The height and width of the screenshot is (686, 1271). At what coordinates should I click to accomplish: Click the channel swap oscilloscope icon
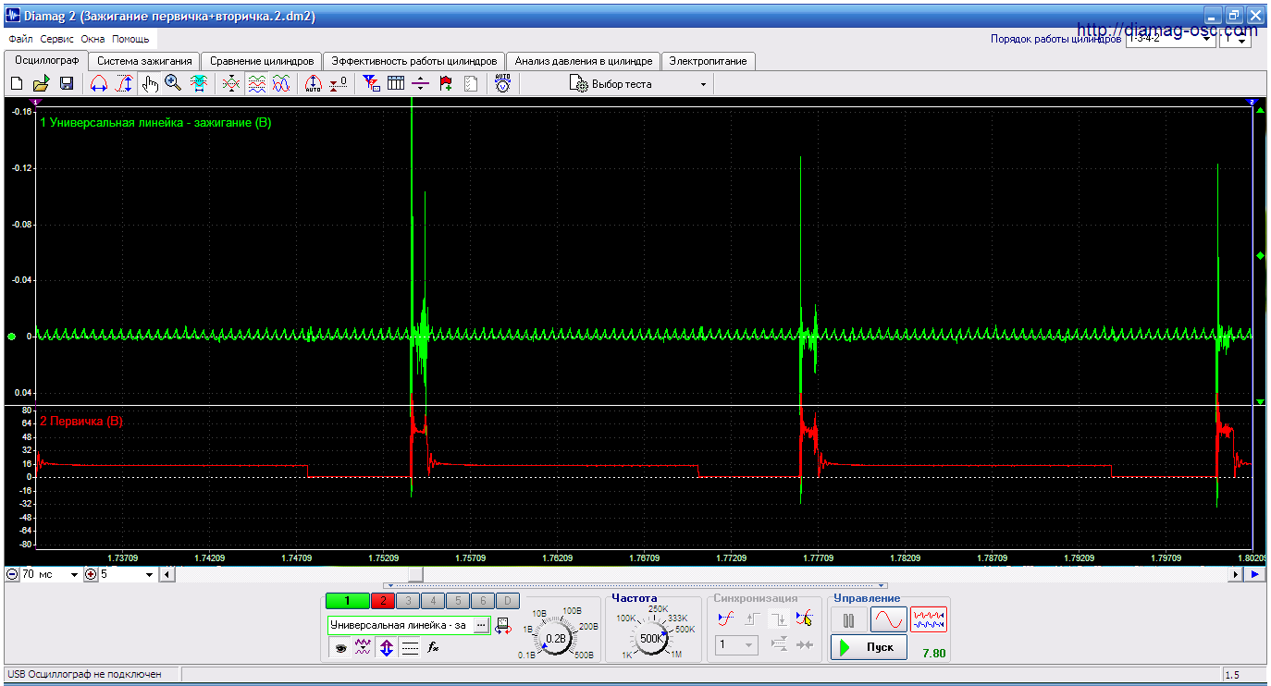pyautogui.click(x=502, y=626)
